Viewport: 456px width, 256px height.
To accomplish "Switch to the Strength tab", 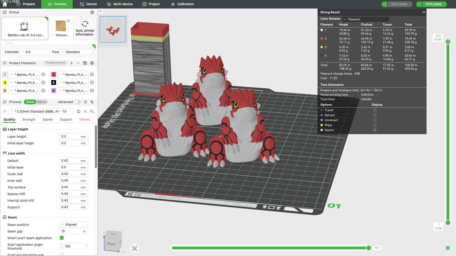I will tap(29, 119).
